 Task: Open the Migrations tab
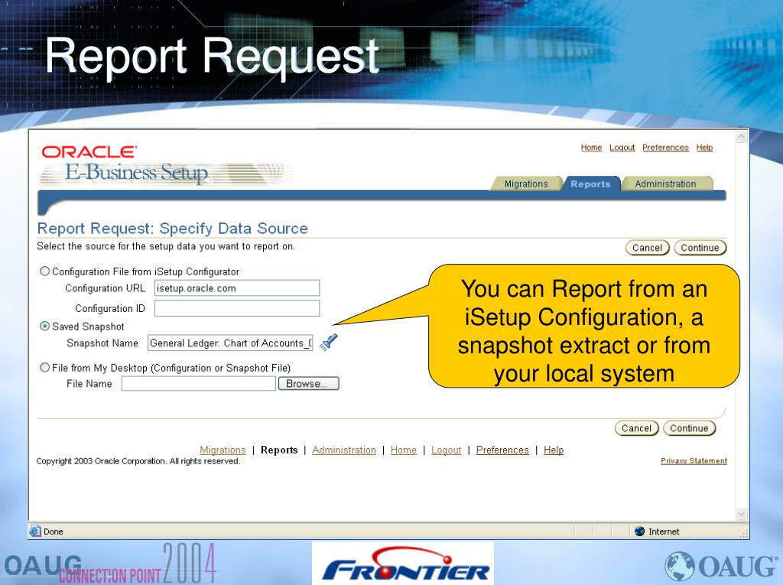526,184
